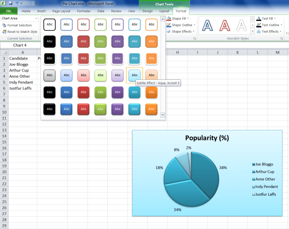Image resolution: width=289 pixels, height=229 pixels.
Task: Open the Data tab
Action: pos(101,11)
